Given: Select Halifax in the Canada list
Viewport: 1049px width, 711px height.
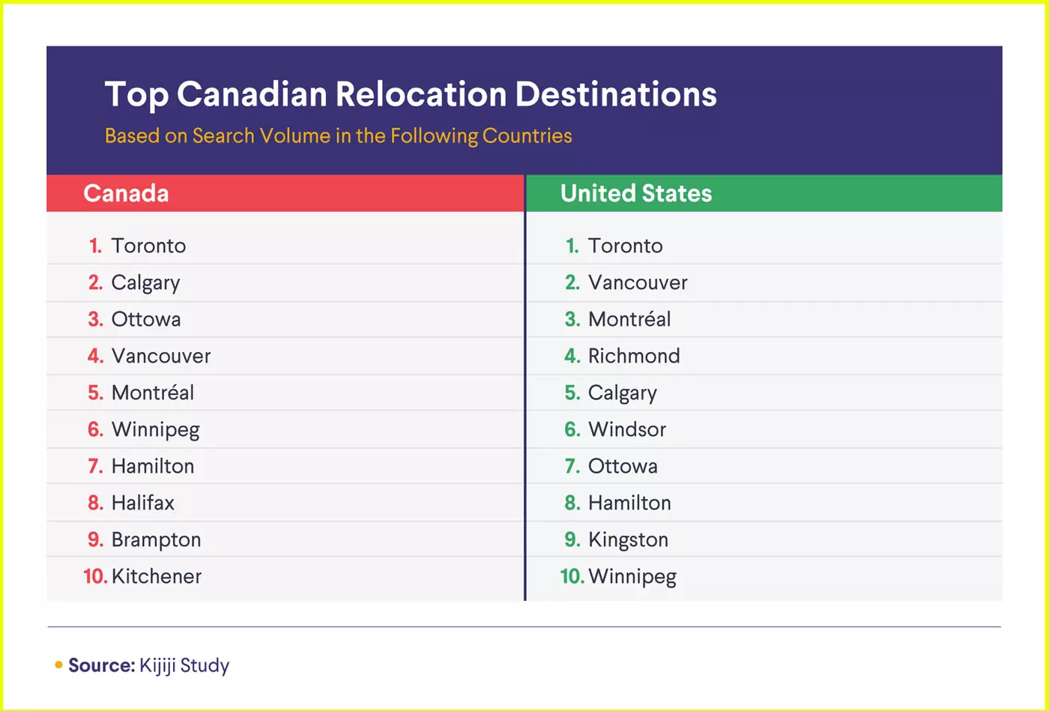Looking at the screenshot, I should (x=142, y=503).
